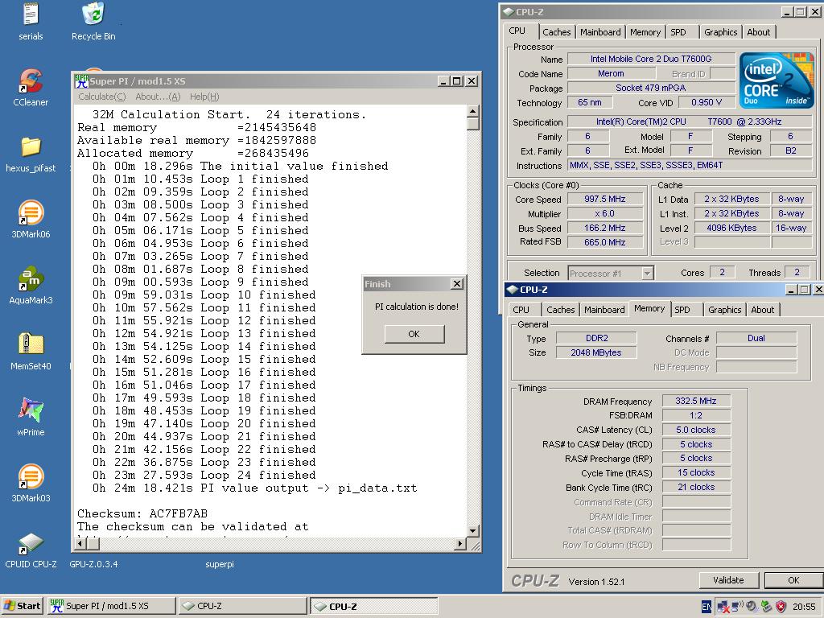
Task: Open Memory tab in top CPU-Z window
Action: (645, 32)
